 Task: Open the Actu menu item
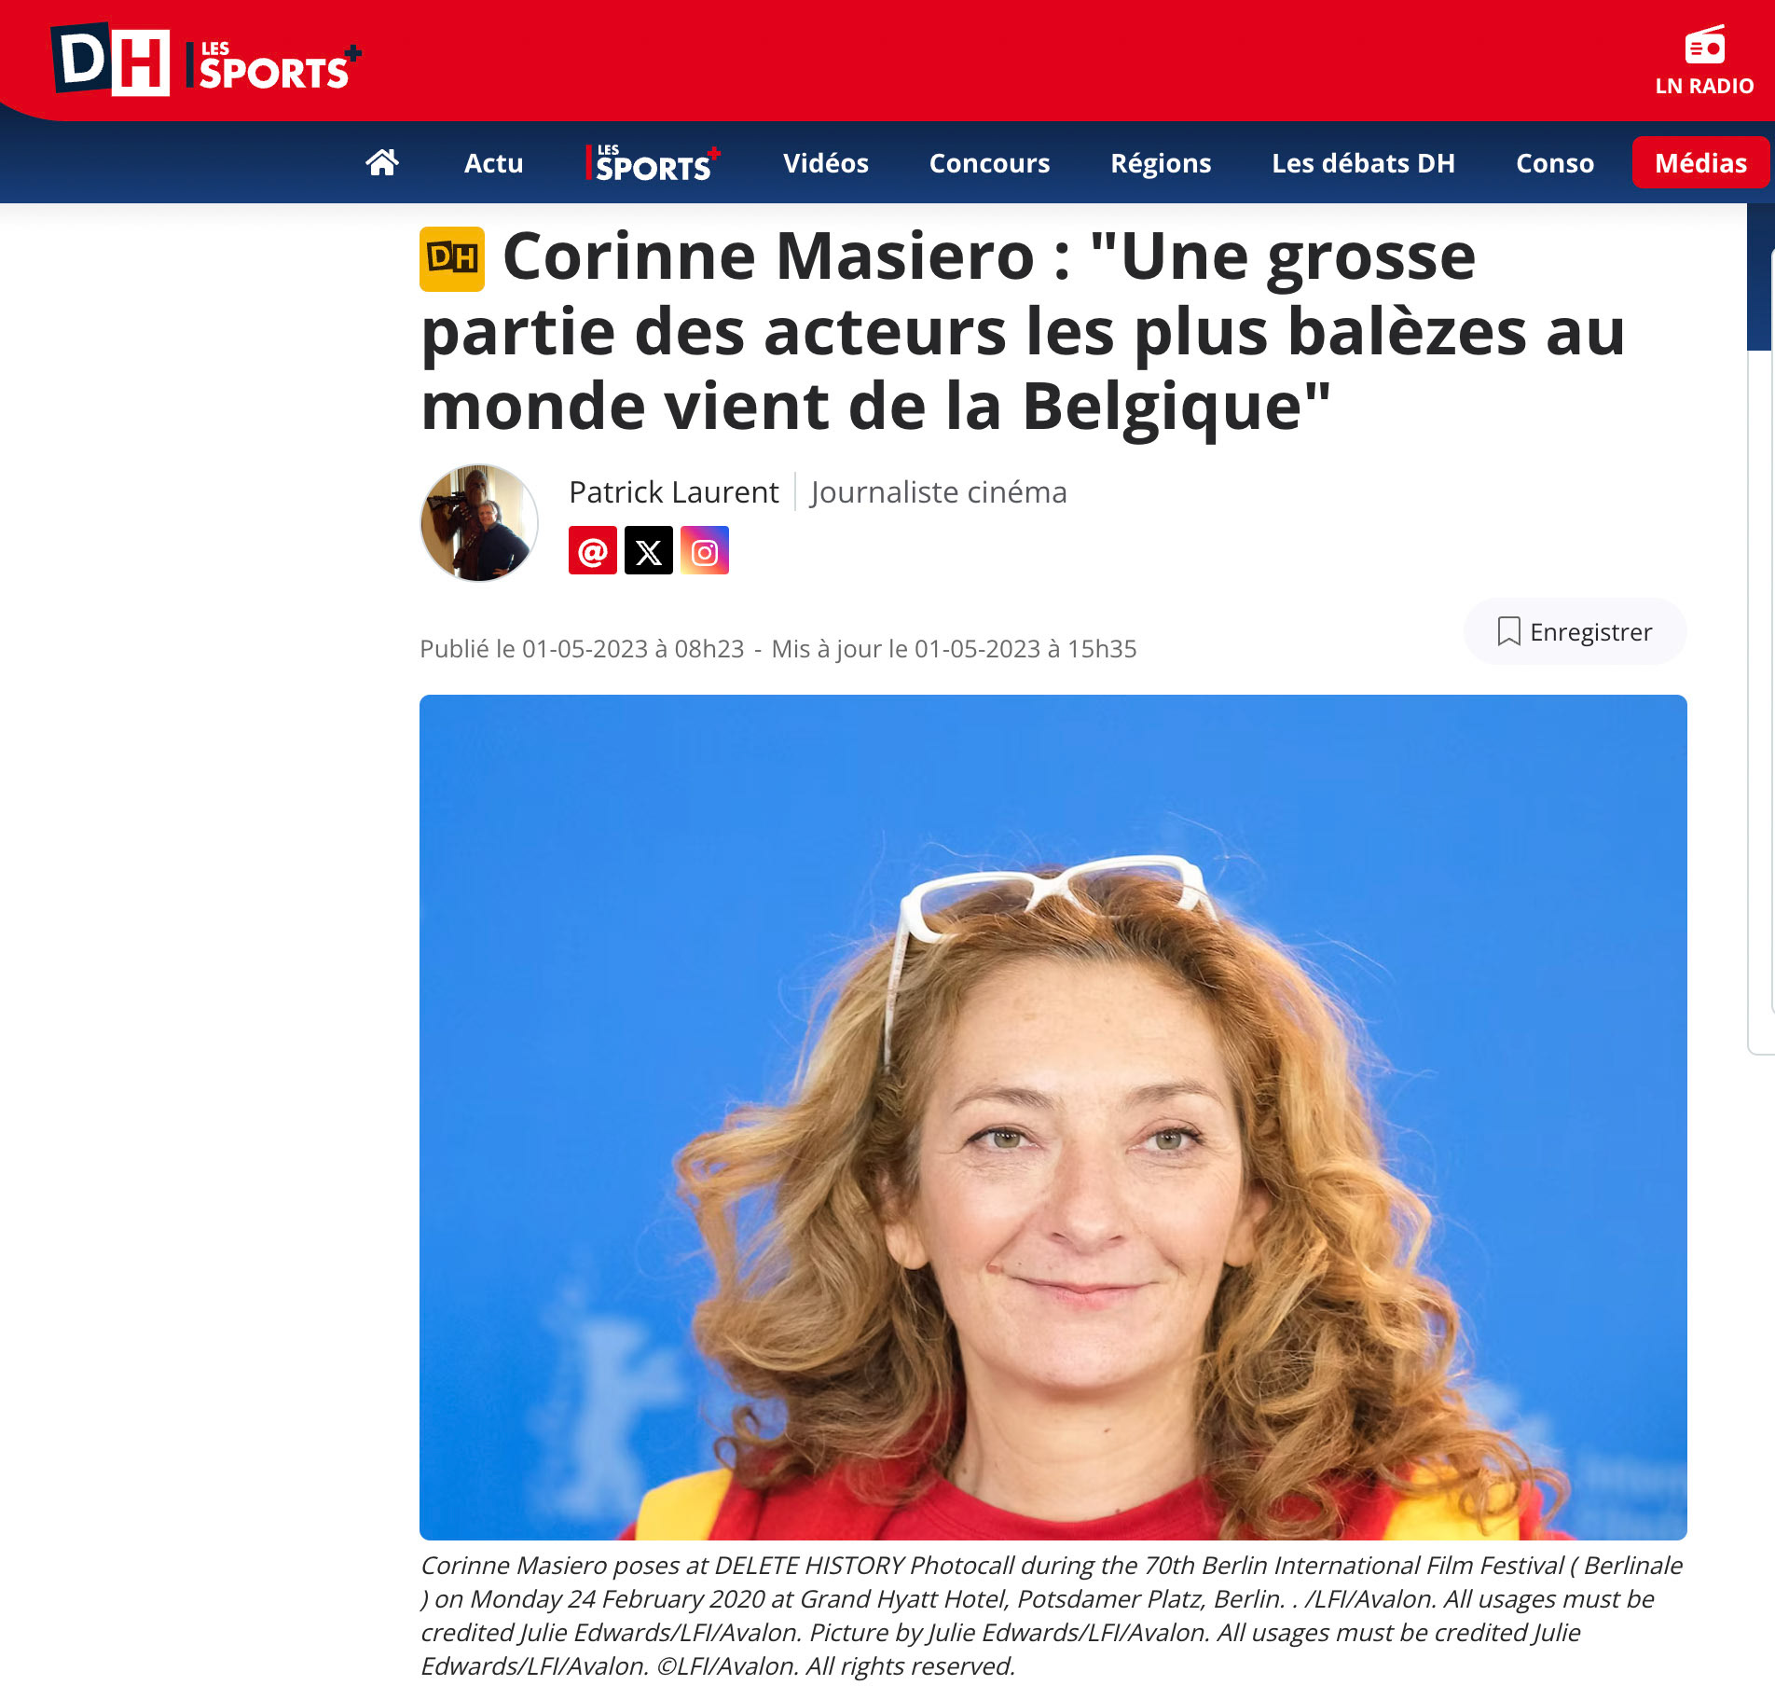[494, 162]
